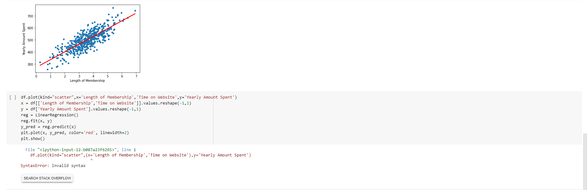Click the SEARCH STACK OVERFLOW button

coord(47,178)
